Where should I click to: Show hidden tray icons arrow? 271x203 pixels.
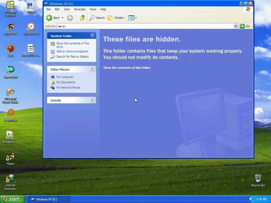[x=251, y=199]
